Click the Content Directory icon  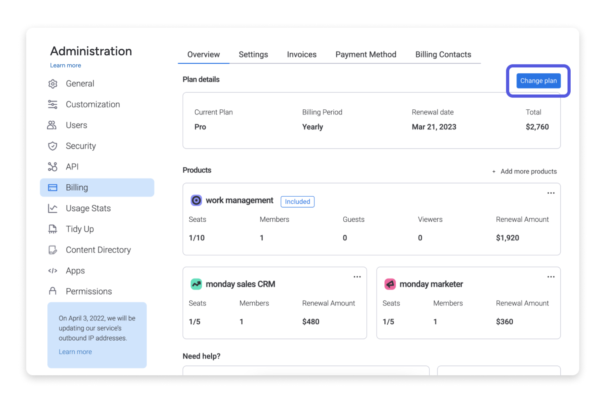pos(52,250)
